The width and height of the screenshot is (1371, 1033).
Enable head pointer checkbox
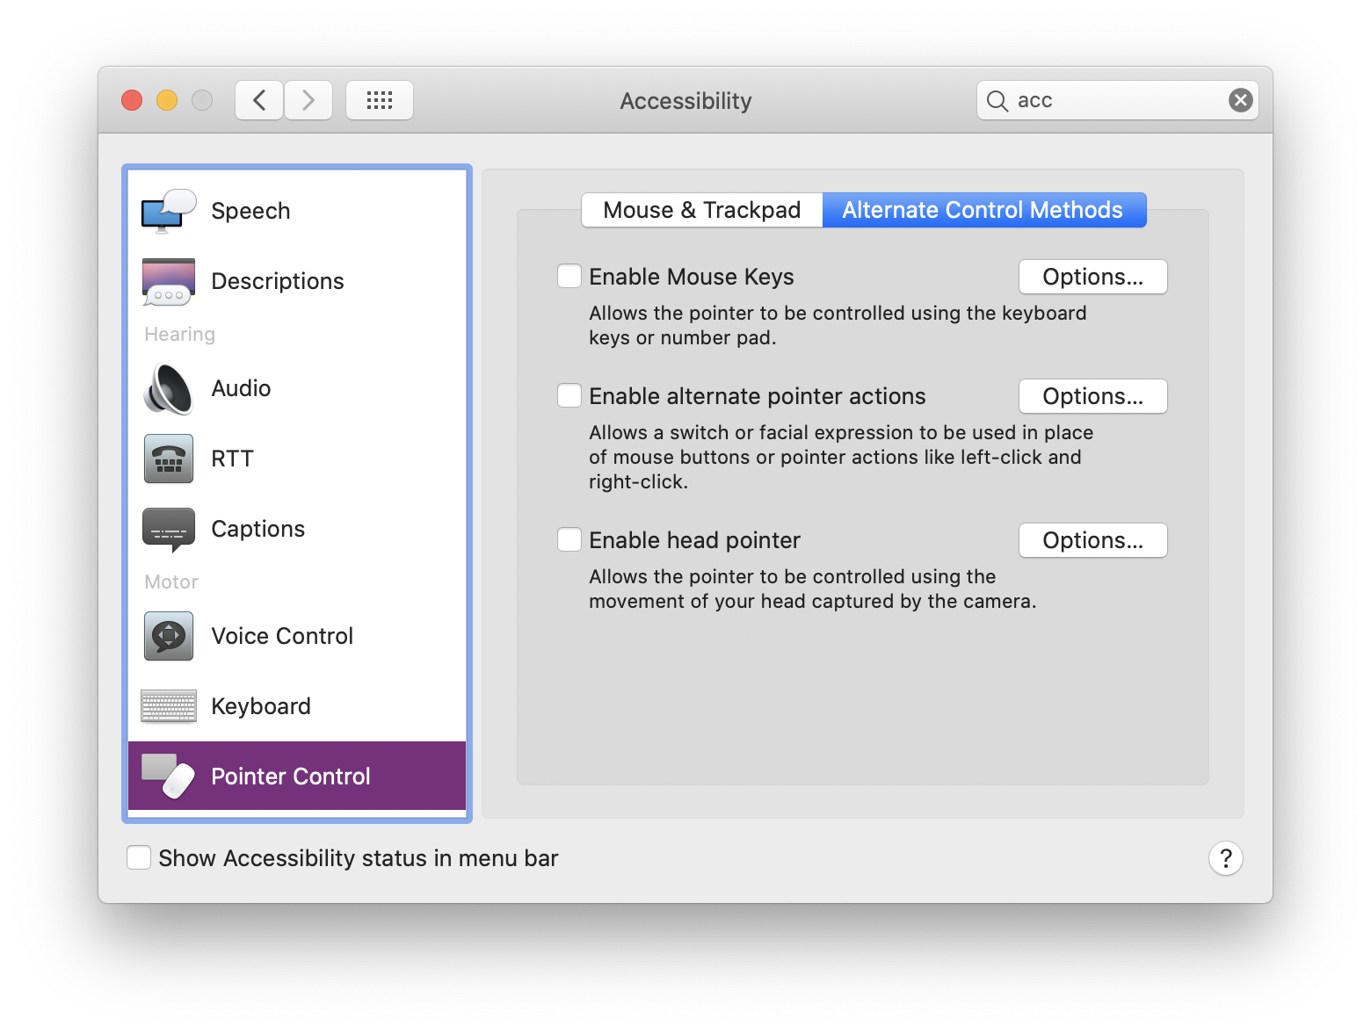tap(569, 540)
